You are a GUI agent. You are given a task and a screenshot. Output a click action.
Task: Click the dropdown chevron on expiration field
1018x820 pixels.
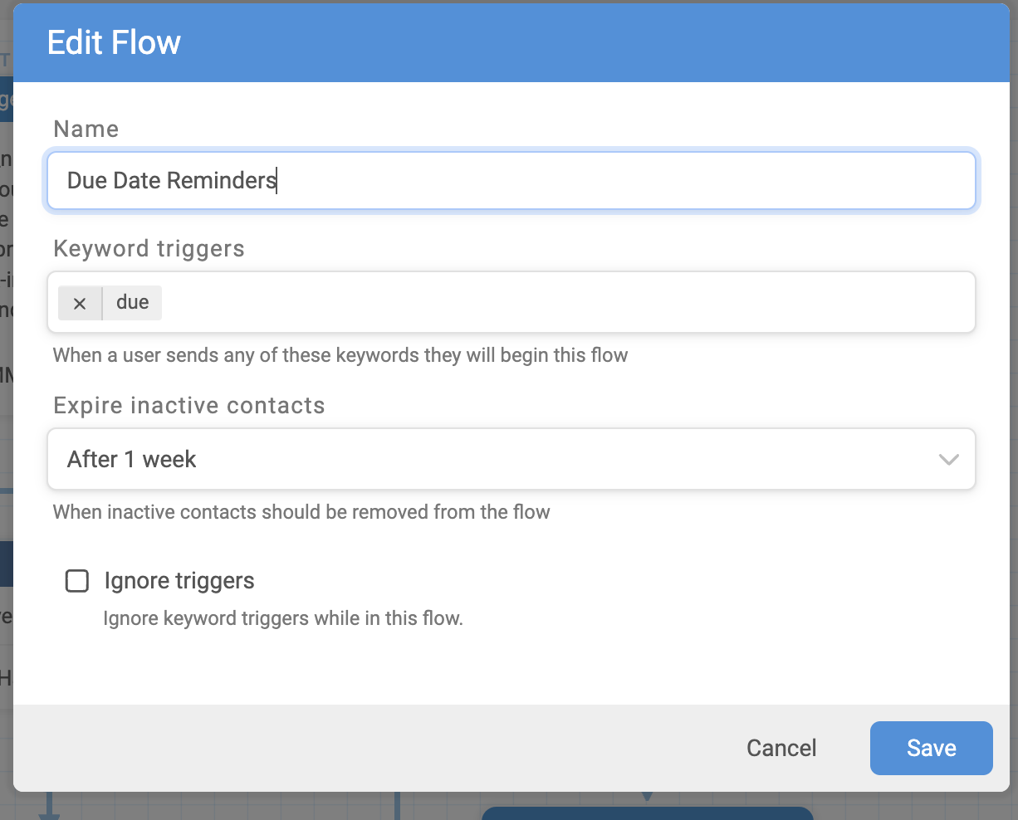[948, 459]
